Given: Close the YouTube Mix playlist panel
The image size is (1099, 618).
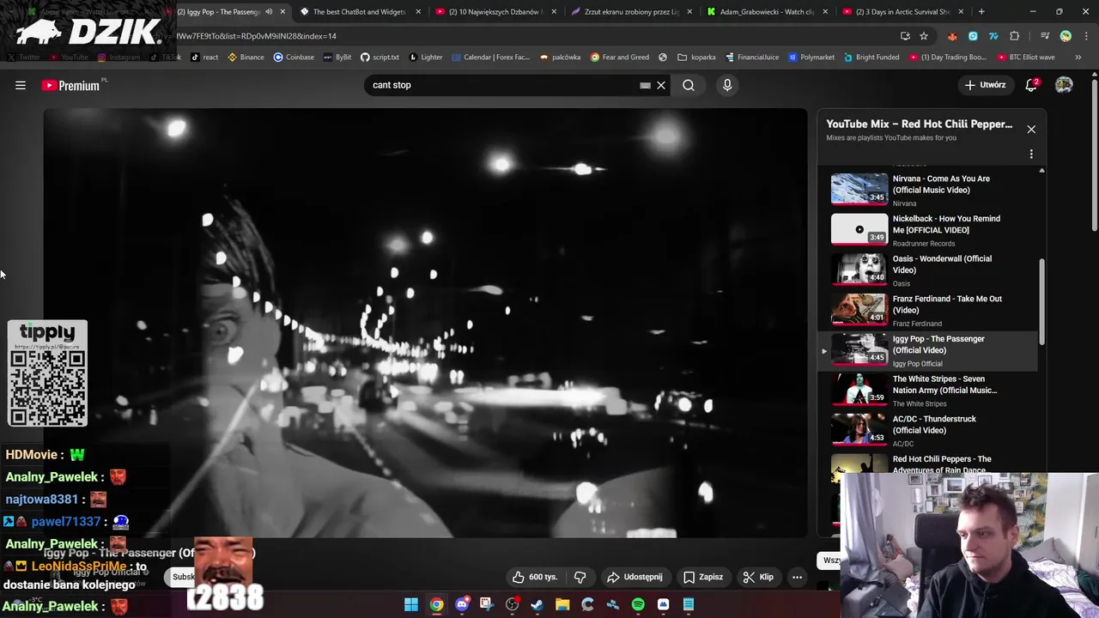Looking at the screenshot, I should pyautogui.click(x=1031, y=129).
